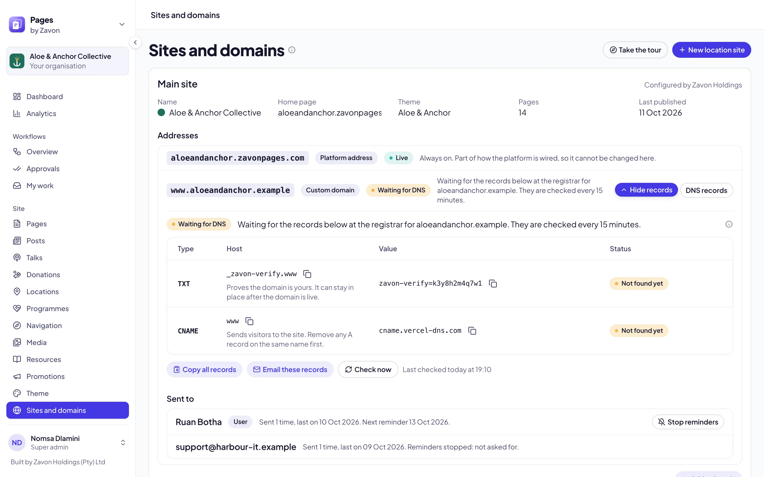Click the ND user avatar
764x477 pixels.
click(17, 443)
